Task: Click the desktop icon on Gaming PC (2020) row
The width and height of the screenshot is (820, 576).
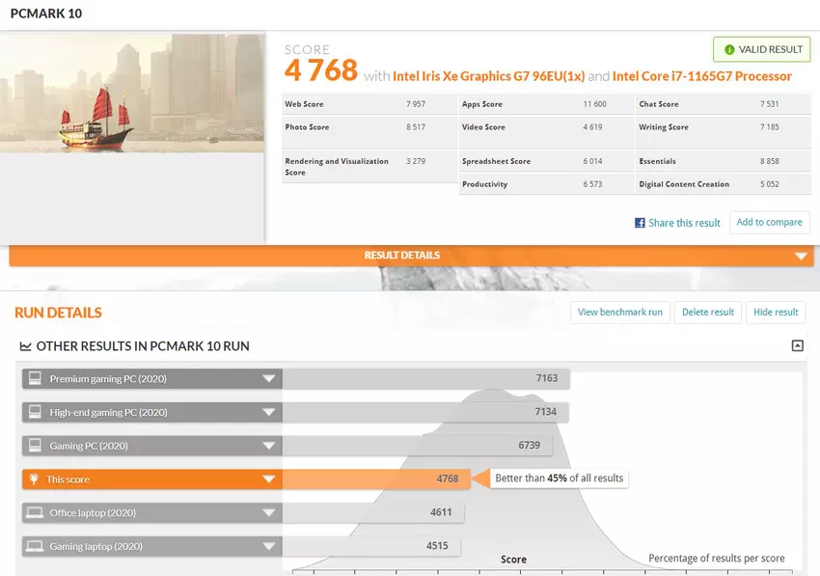Action: point(35,446)
